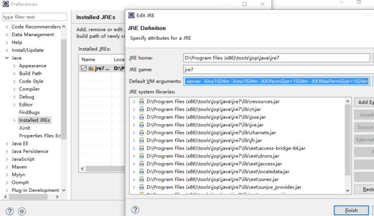Select Debug preferences item
374x216 pixels.
click(26, 97)
